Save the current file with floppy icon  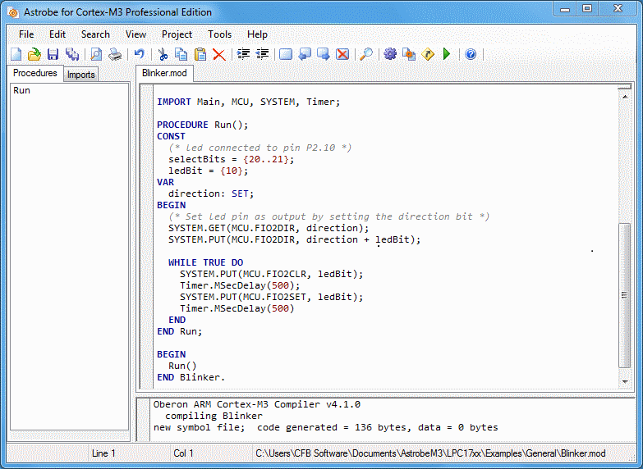coord(53,54)
